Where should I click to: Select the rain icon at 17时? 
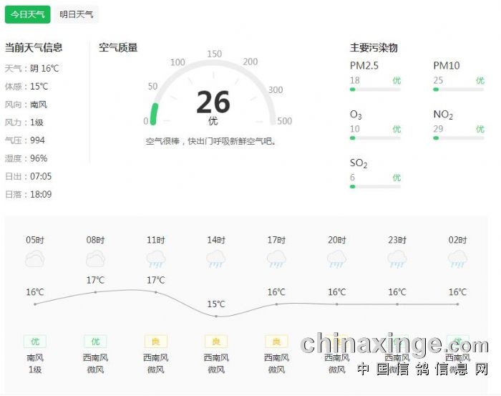point(276,259)
